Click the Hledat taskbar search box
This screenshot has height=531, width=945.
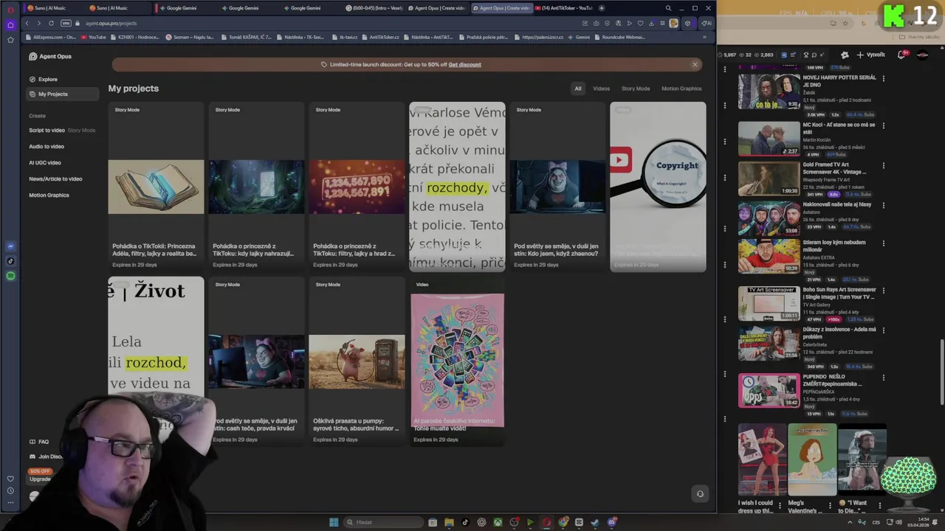click(385, 522)
